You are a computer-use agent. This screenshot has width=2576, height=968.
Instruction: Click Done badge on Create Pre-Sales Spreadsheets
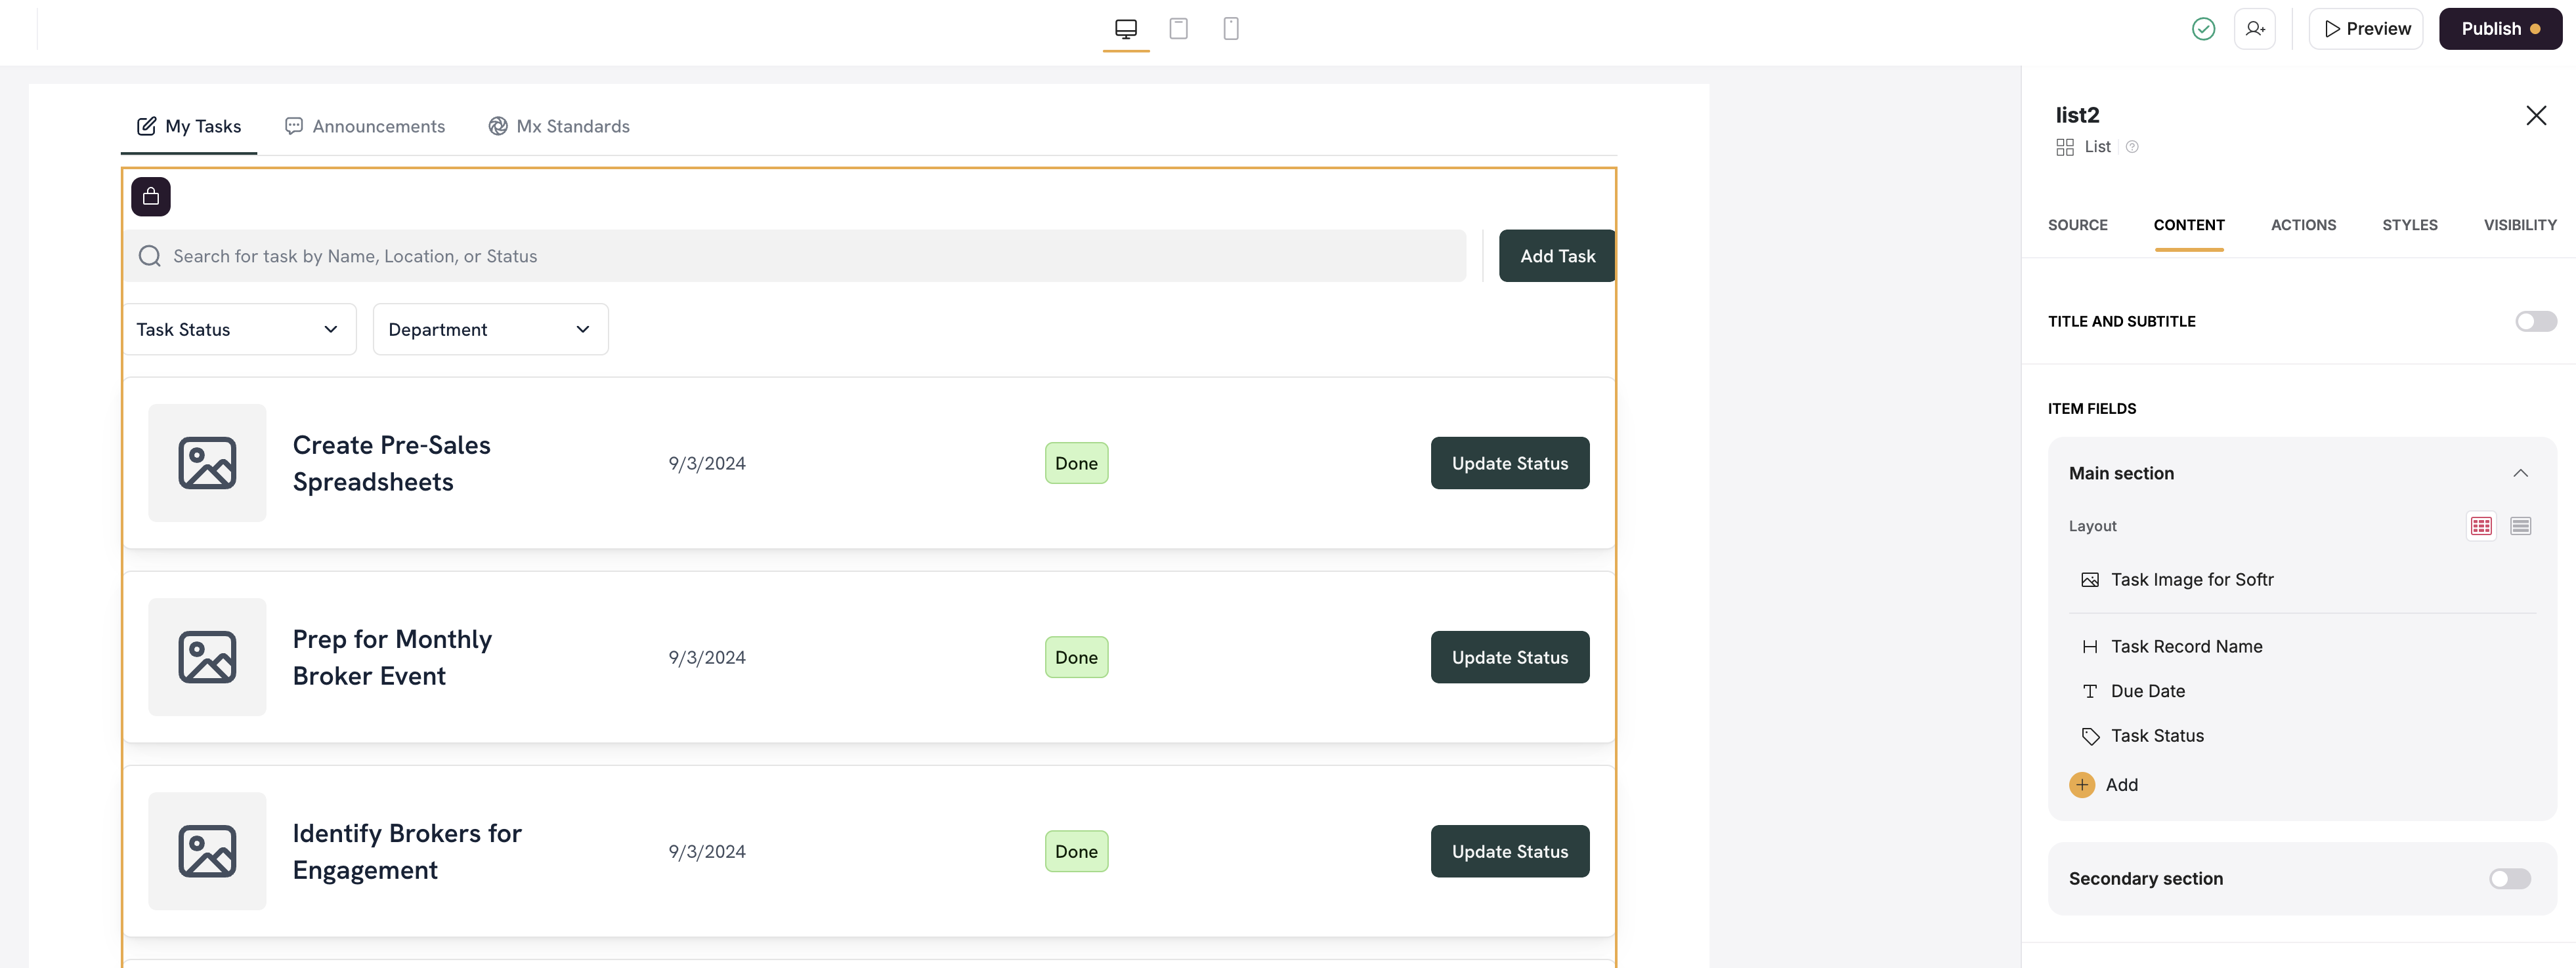coord(1076,462)
